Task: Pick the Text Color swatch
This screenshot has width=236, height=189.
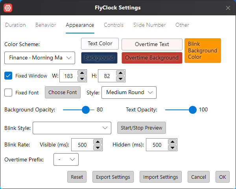Action: point(100,44)
